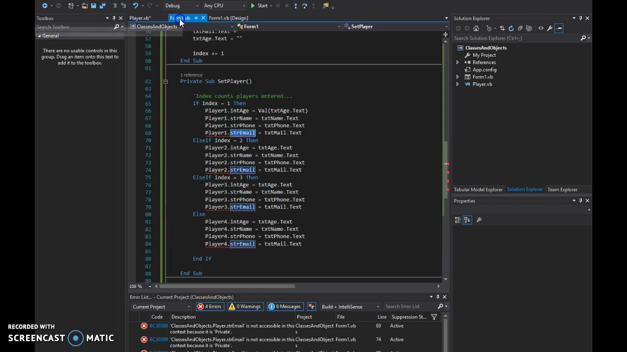627x352 pixels.
Task: Click the Search Toolbox input field
Action: [74, 27]
